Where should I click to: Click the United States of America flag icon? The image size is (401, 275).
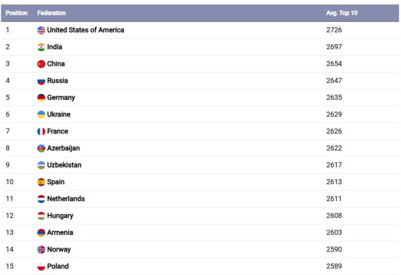[x=41, y=30]
